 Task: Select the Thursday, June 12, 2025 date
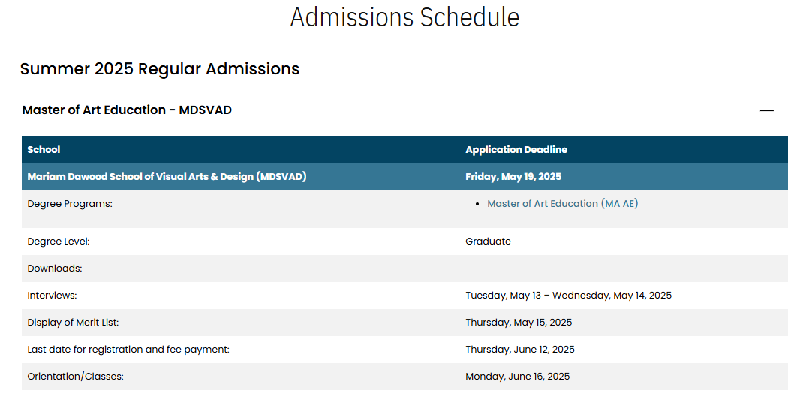(x=520, y=349)
